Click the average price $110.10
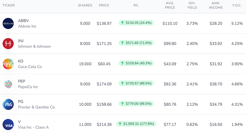 [x=170, y=23]
